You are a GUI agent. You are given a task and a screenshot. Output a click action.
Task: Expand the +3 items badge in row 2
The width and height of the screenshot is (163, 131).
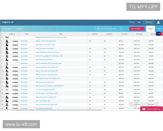[15, 41]
